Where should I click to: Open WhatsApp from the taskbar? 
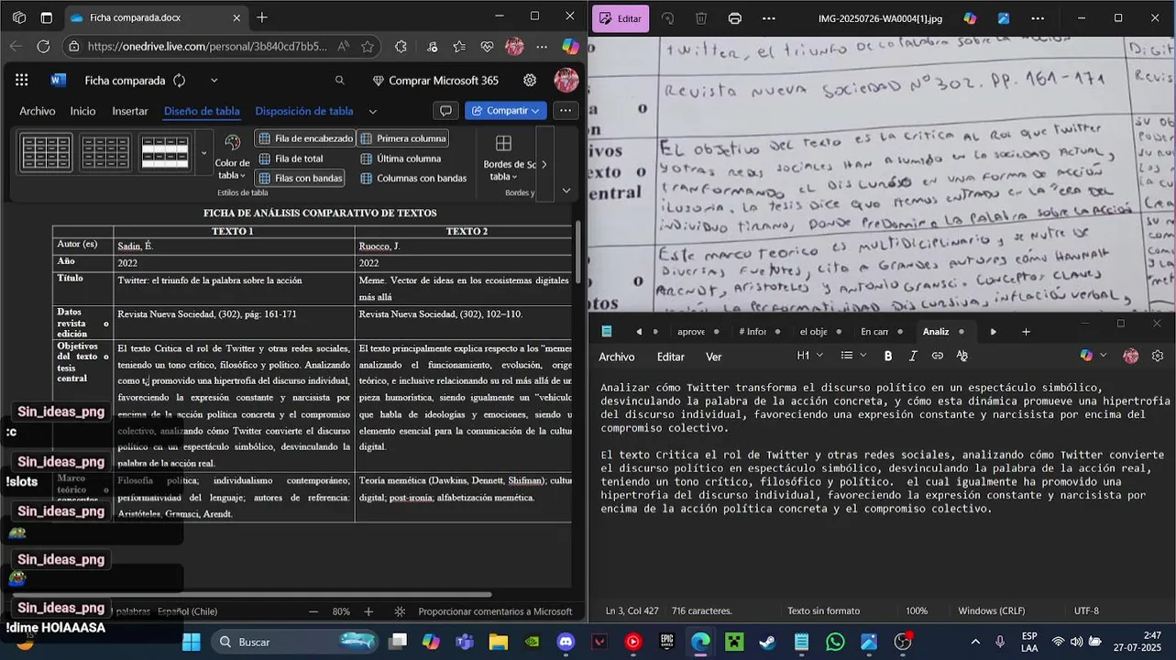pos(835,642)
